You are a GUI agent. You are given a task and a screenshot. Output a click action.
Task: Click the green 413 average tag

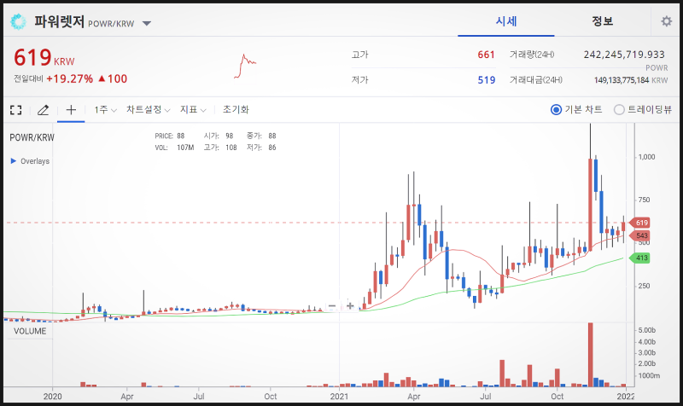pyautogui.click(x=639, y=258)
